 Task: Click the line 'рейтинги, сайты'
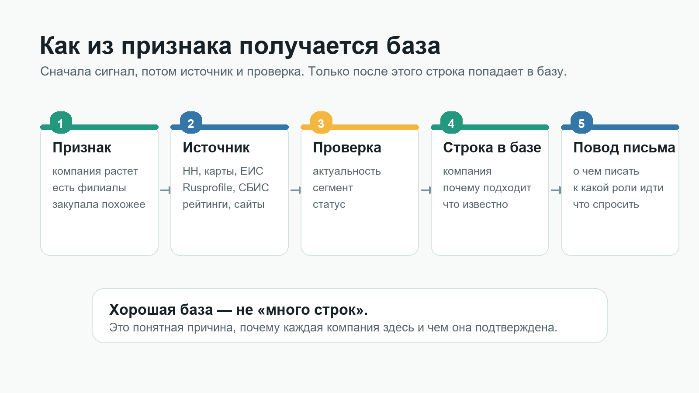coord(224,204)
